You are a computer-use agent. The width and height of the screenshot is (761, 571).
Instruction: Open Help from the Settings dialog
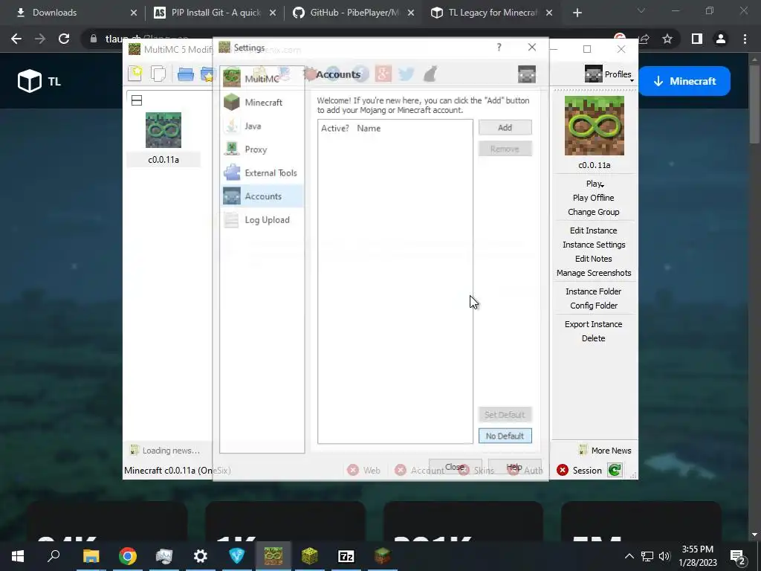point(514,467)
